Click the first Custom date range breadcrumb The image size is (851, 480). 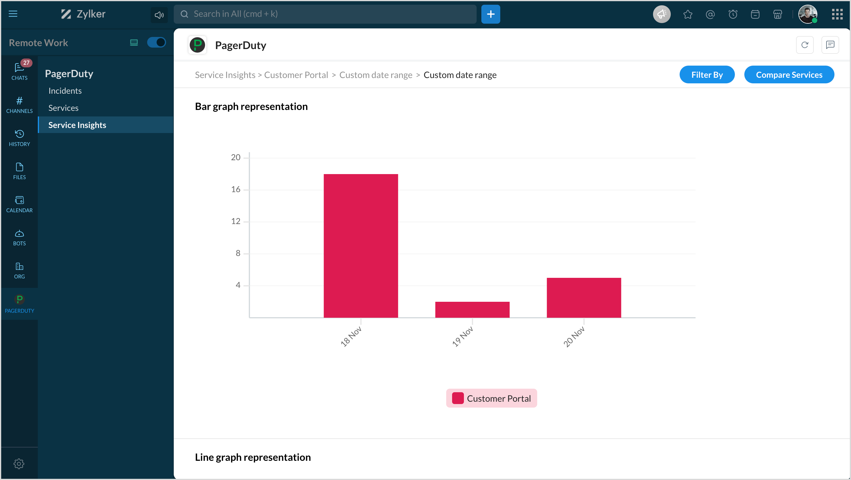tap(376, 75)
